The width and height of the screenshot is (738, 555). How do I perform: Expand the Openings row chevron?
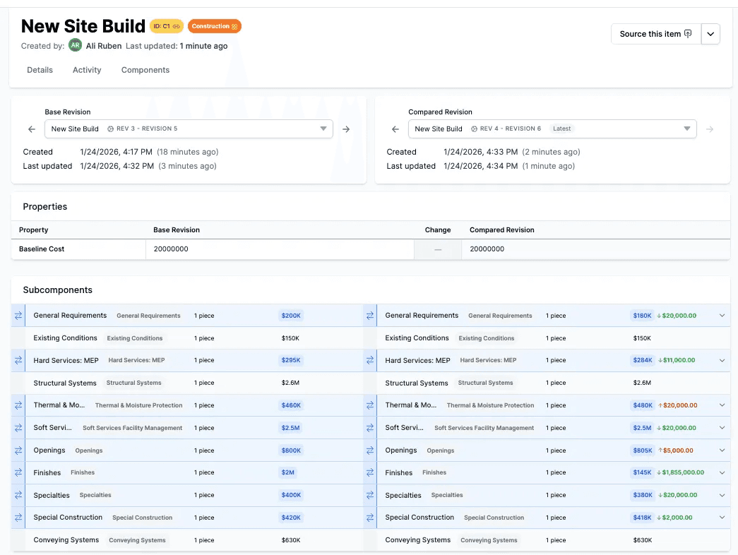722,450
